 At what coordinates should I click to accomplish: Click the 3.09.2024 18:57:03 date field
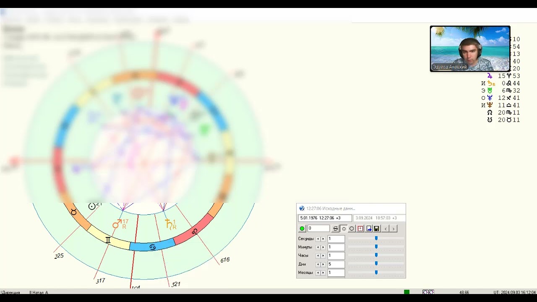point(379,218)
